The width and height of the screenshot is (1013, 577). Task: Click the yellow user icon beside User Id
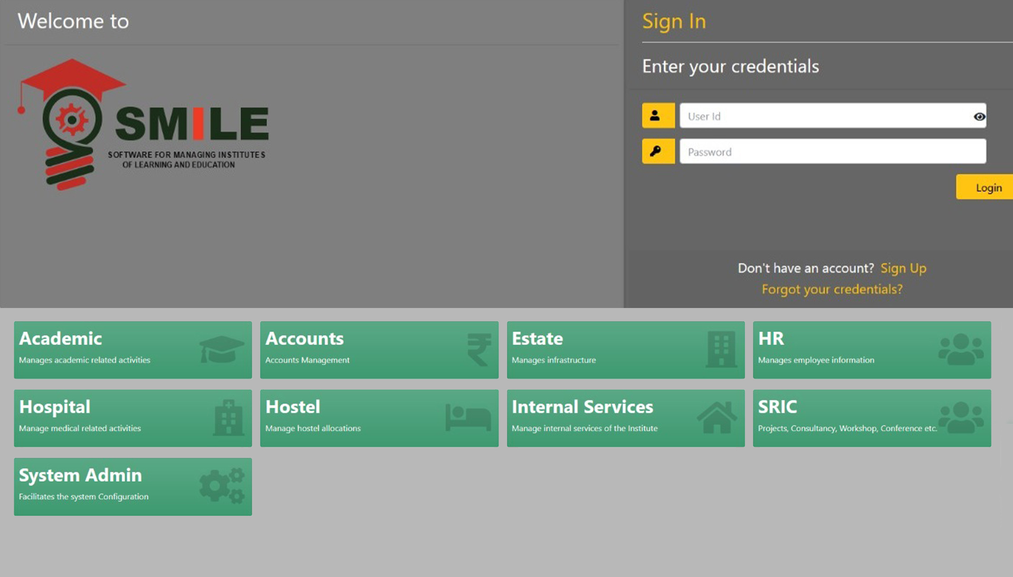[x=658, y=116]
